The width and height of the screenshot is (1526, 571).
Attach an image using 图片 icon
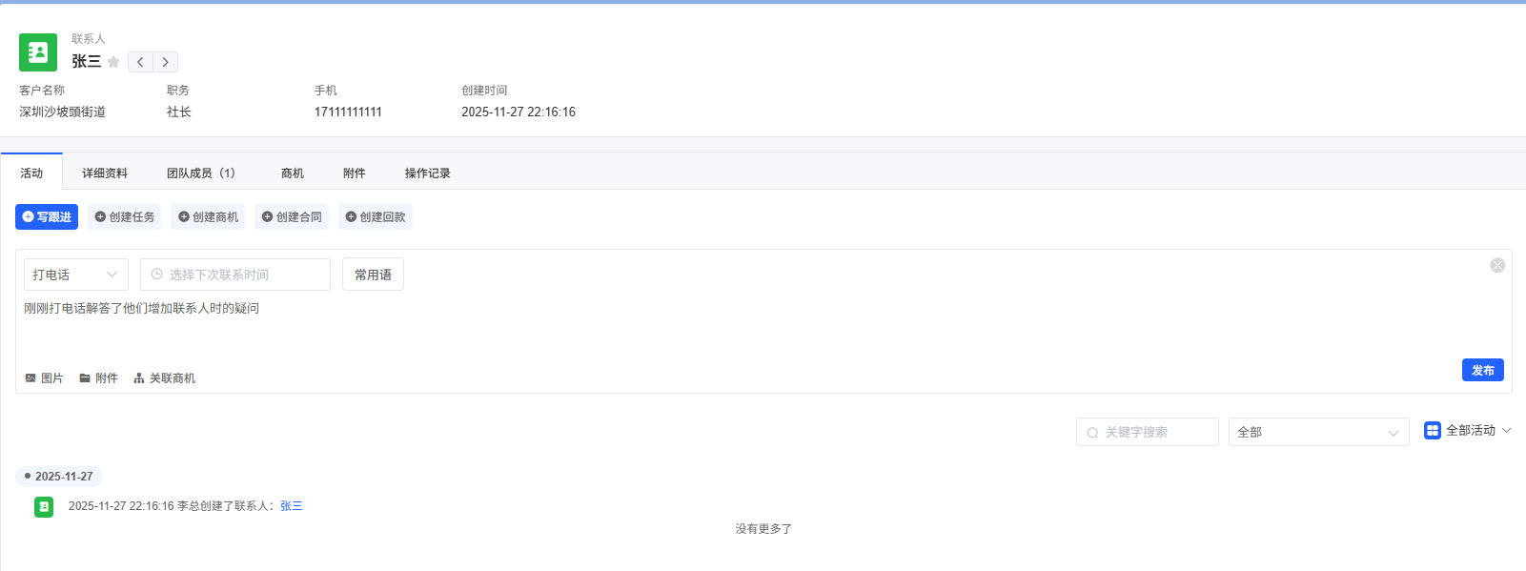44,378
